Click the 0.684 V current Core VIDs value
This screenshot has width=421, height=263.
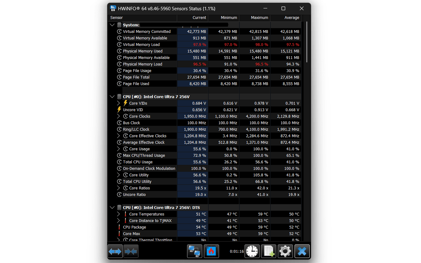point(199,103)
